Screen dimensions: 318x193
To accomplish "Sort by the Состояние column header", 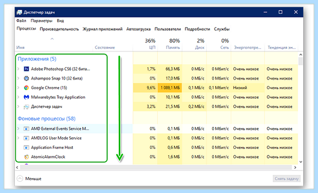I will point(105,48).
